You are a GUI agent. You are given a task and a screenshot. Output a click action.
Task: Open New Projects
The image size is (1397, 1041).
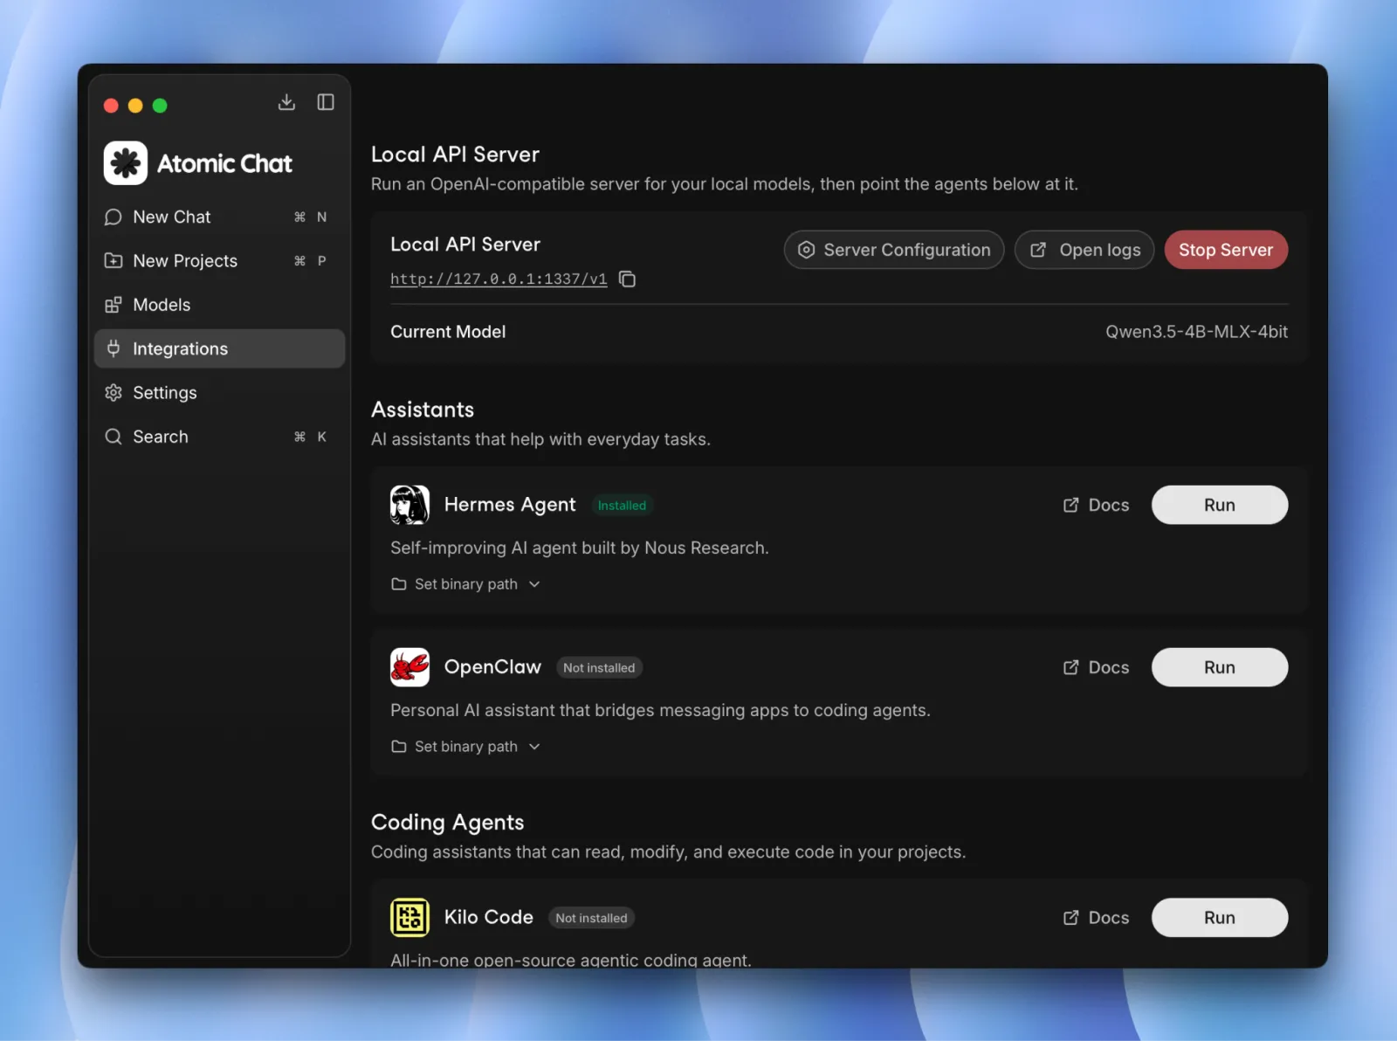coord(219,260)
